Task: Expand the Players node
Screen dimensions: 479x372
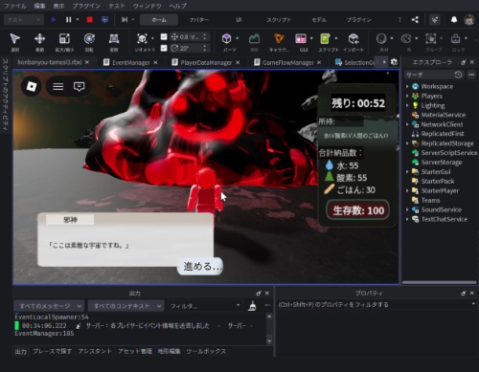Action: pyautogui.click(x=407, y=96)
